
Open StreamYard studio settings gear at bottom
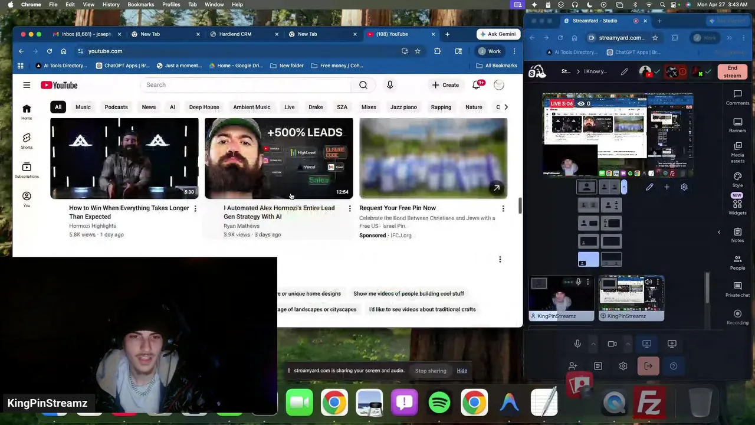click(623, 366)
